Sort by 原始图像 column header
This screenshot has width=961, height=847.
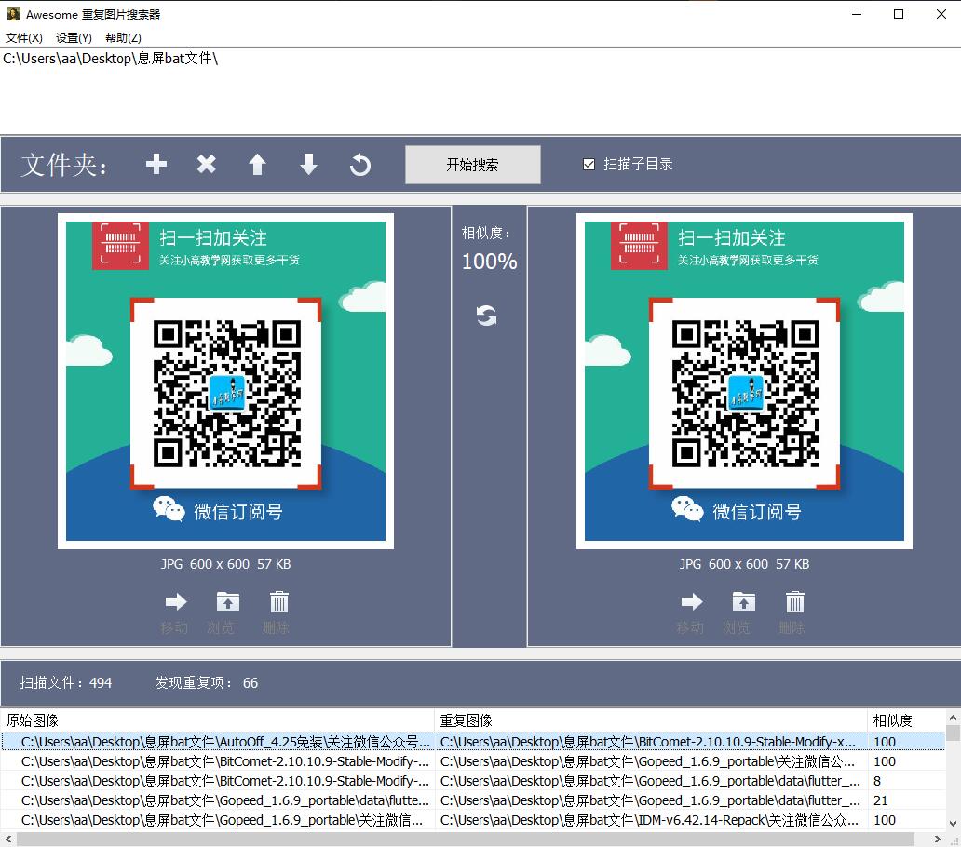[218, 720]
